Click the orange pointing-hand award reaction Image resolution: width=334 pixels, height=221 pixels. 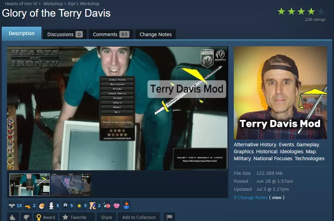point(30,205)
